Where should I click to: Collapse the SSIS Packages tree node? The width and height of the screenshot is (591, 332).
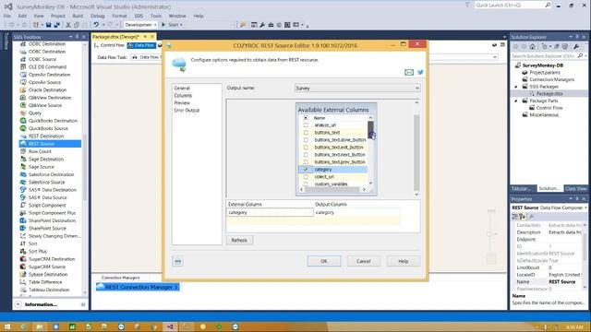tap(516, 87)
